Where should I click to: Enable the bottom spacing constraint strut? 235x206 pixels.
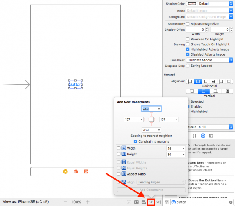click(151, 124)
